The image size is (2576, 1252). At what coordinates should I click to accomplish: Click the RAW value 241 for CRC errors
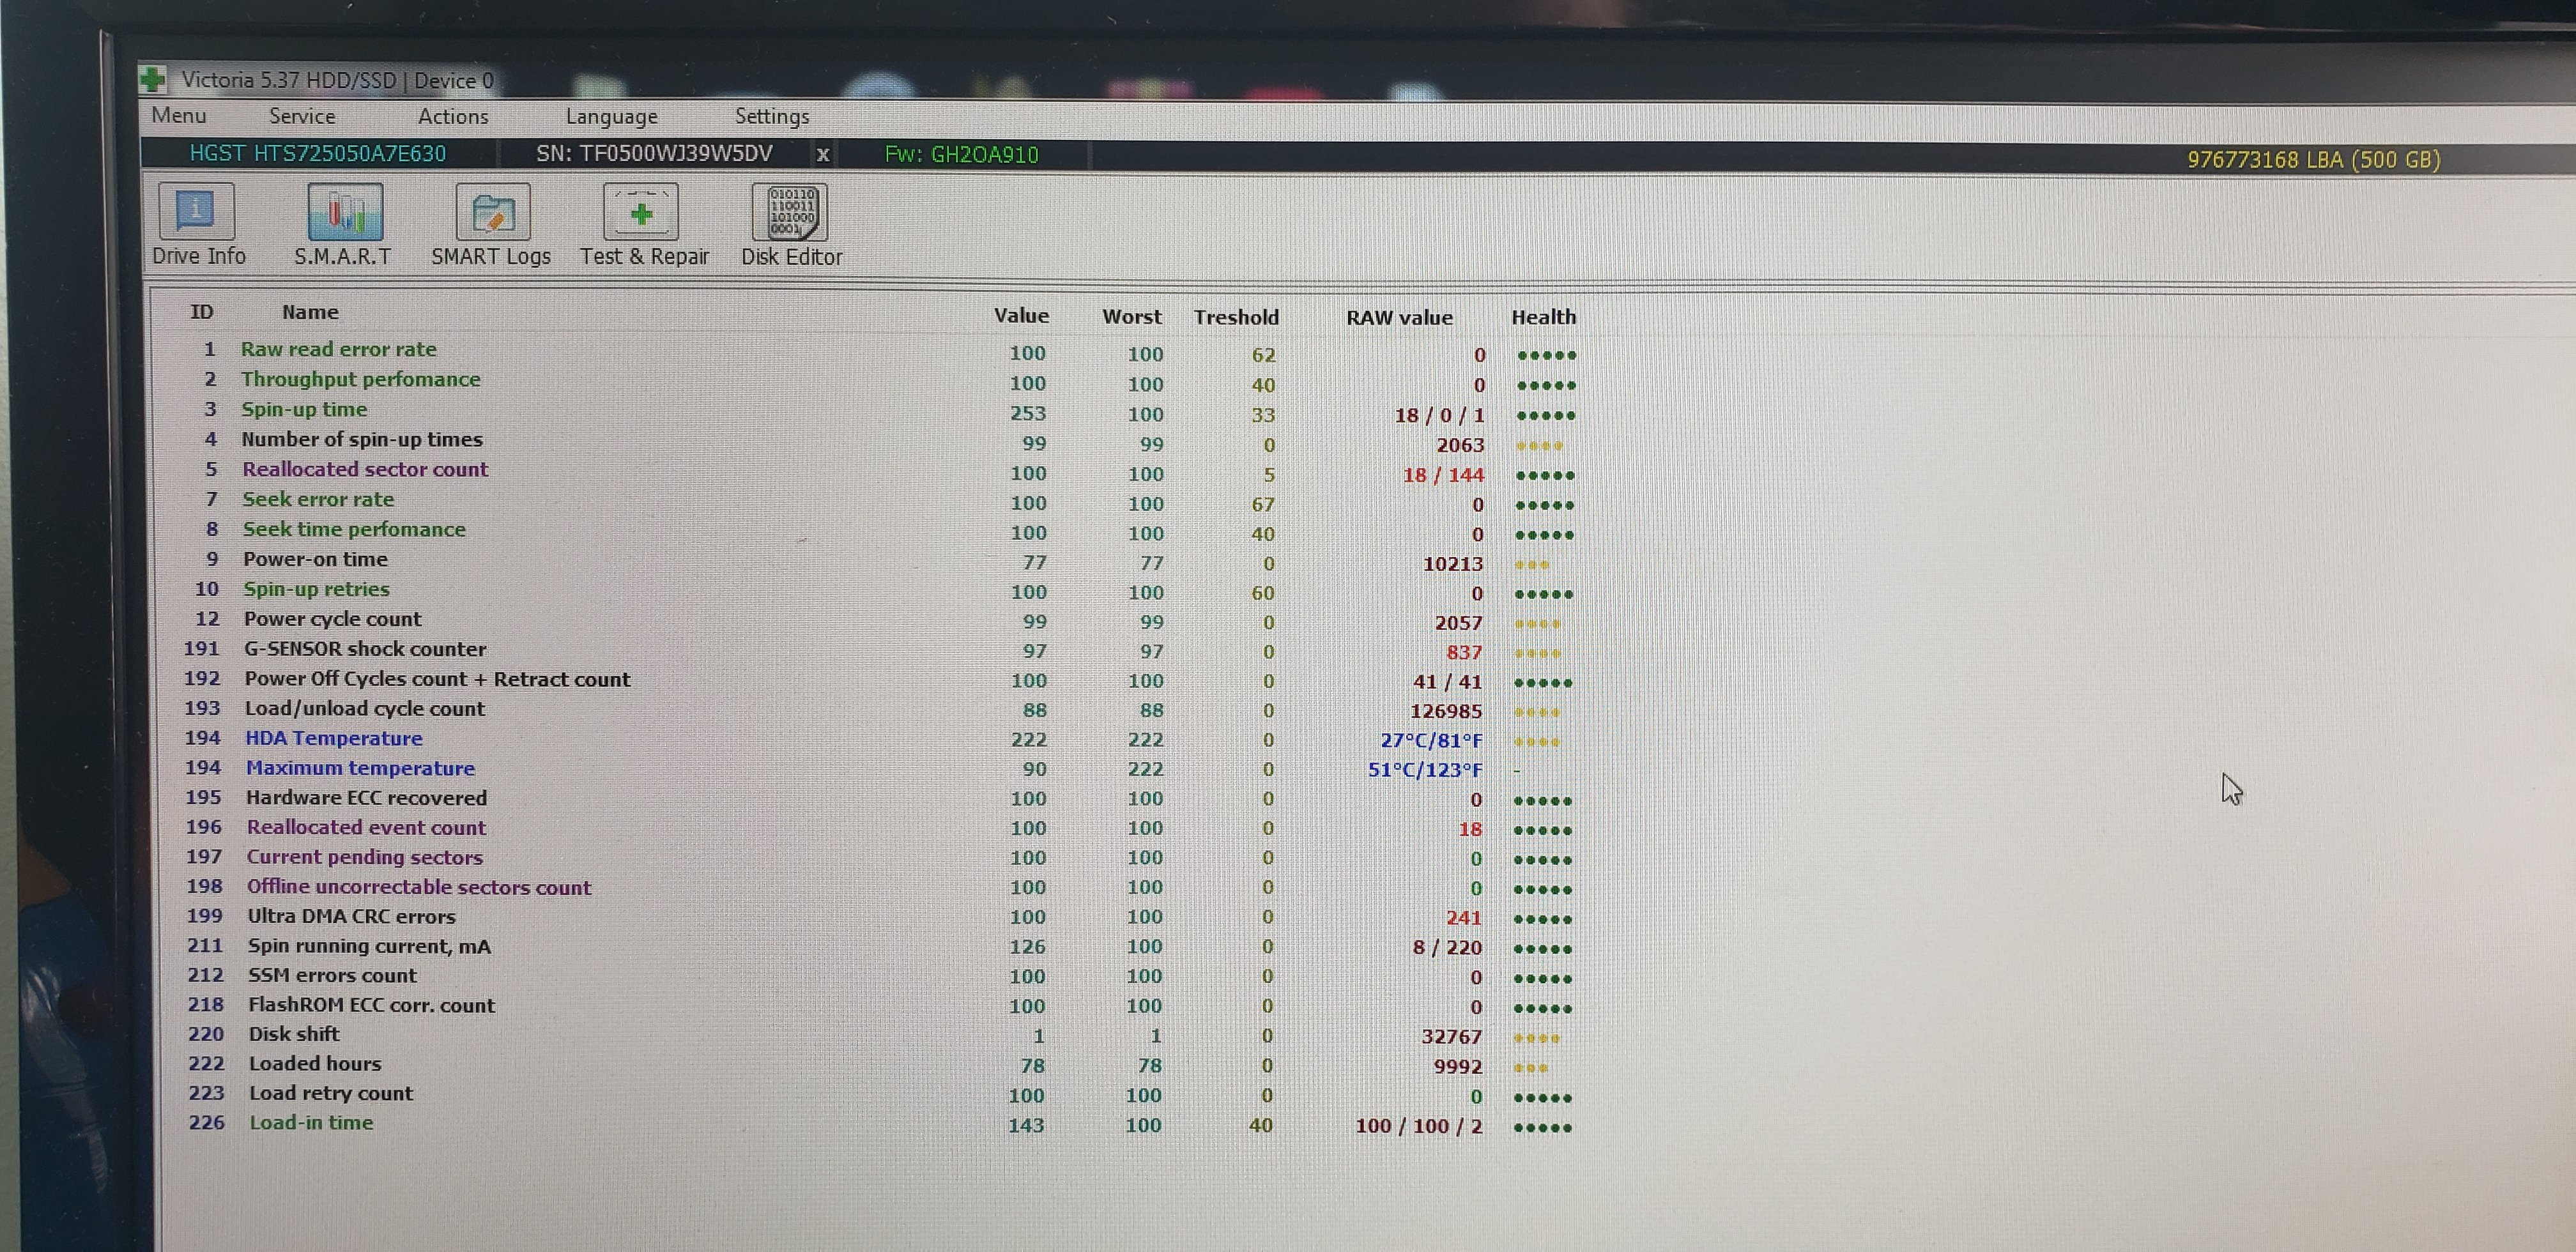(1464, 917)
